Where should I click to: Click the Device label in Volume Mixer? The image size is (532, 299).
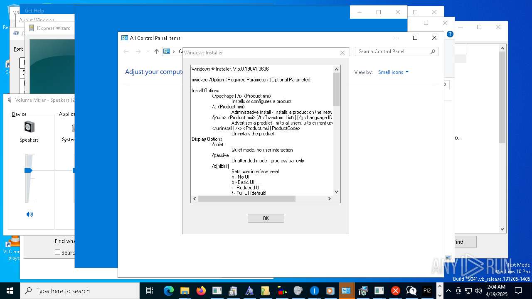19,114
